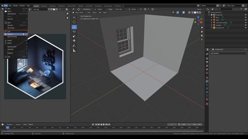This screenshot has width=248, height=139.
Task: Select New in the File menu
Action: click(15, 8)
